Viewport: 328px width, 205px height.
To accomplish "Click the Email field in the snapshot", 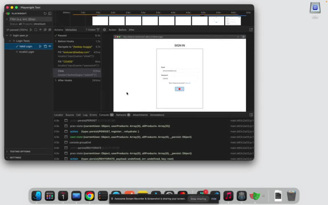I will [x=179, y=71].
